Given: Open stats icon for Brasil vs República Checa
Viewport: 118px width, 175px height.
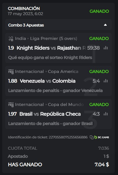Looking at the screenshot, I should click(x=106, y=114).
